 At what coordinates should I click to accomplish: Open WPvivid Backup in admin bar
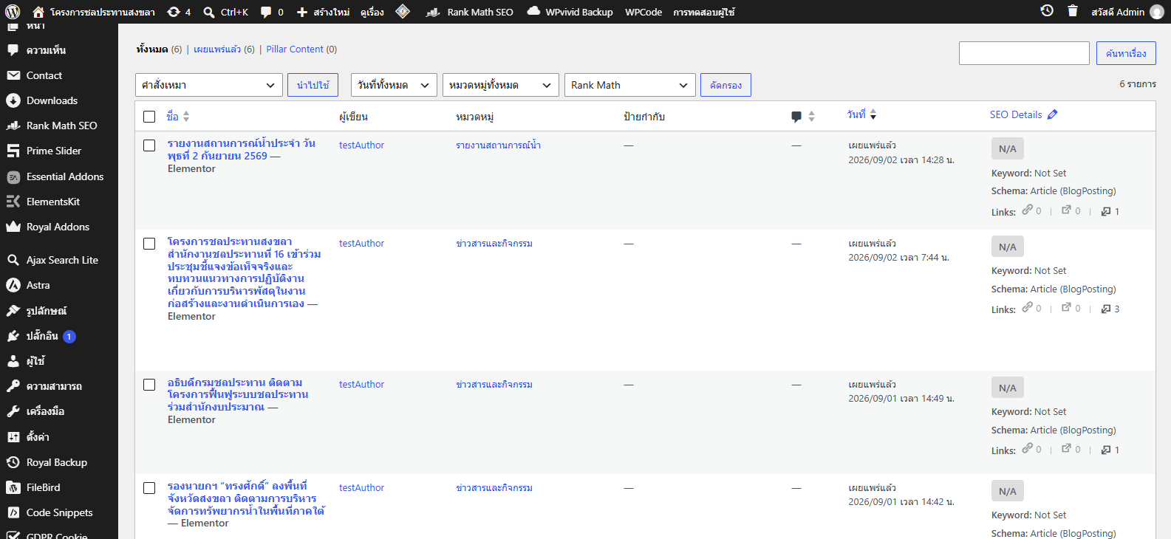(x=570, y=12)
